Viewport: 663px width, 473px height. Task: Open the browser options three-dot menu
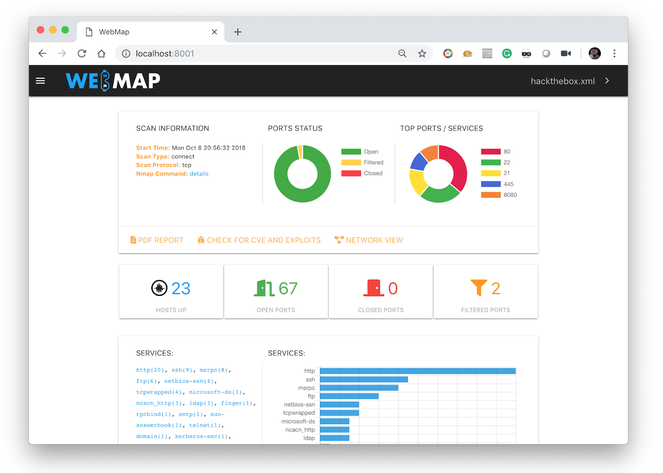pyautogui.click(x=615, y=53)
